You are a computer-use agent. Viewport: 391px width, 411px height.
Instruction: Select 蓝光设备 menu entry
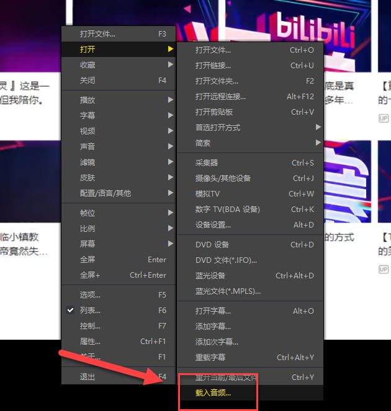pyautogui.click(x=210, y=276)
